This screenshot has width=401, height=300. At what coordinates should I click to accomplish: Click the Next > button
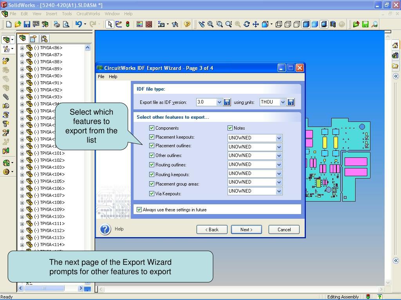246,230
